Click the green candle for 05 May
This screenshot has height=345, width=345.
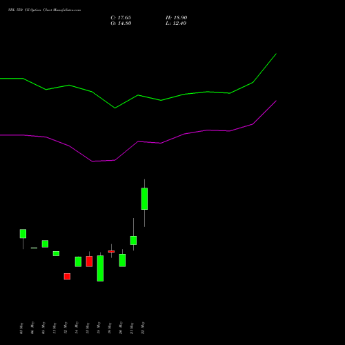point(23,234)
